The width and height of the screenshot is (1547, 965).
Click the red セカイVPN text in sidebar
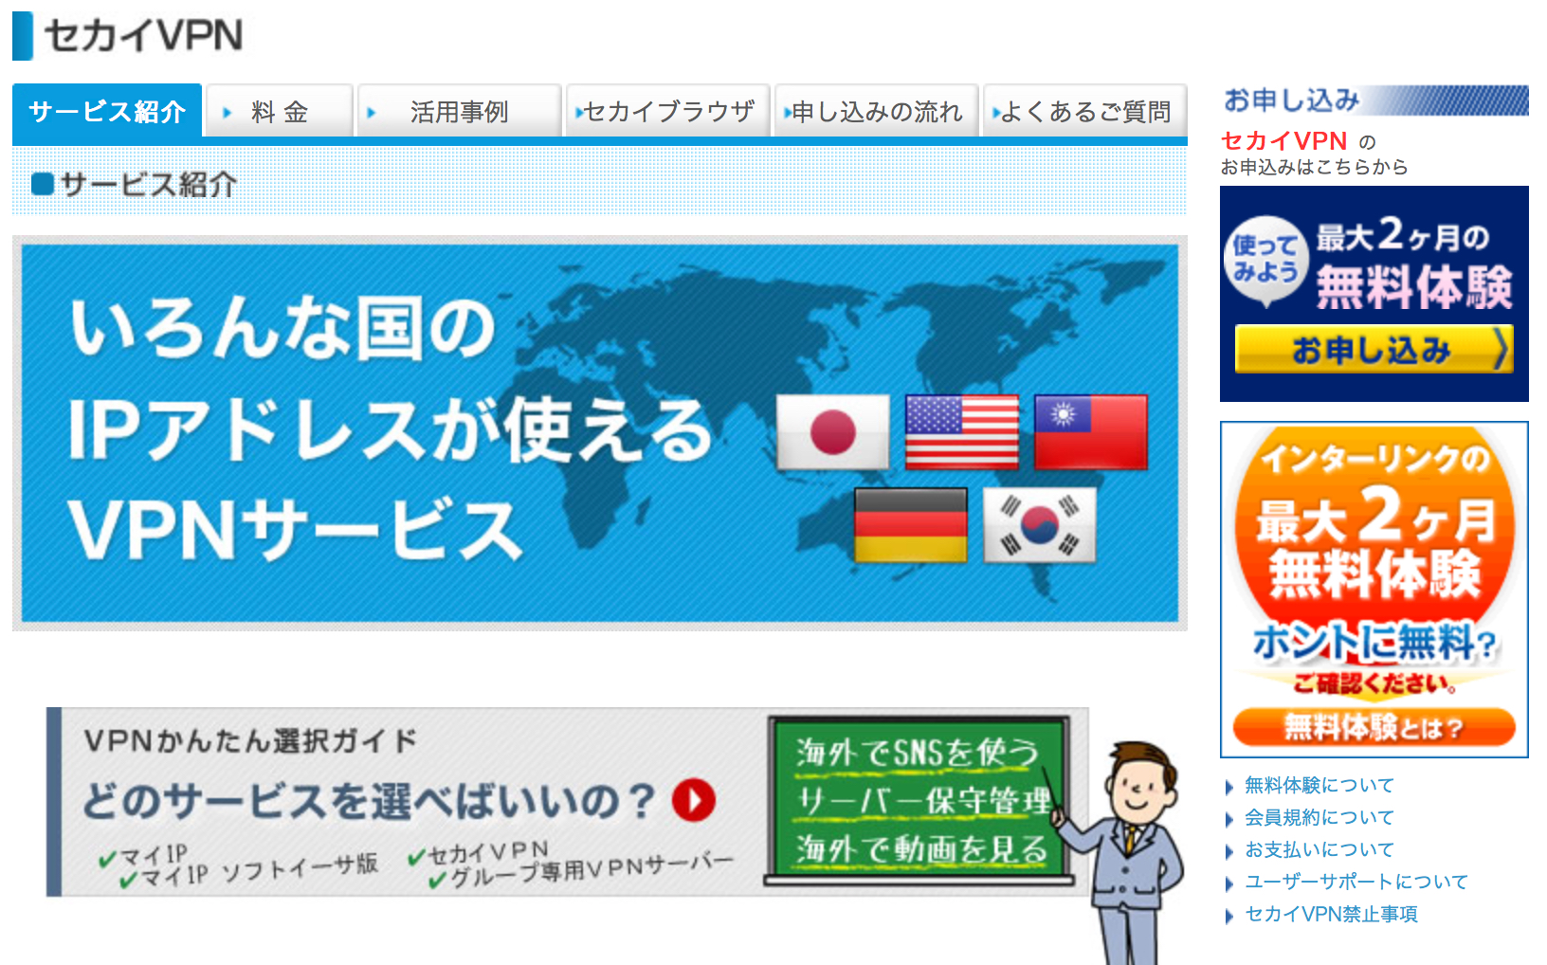click(1283, 141)
